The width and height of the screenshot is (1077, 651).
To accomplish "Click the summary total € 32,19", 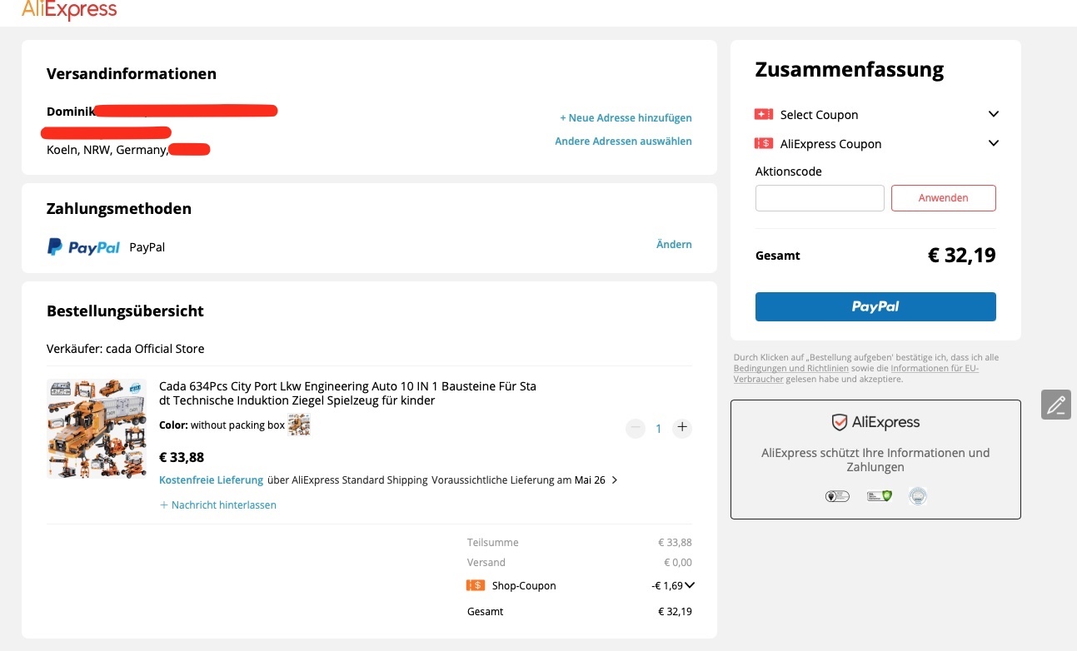I will point(961,256).
